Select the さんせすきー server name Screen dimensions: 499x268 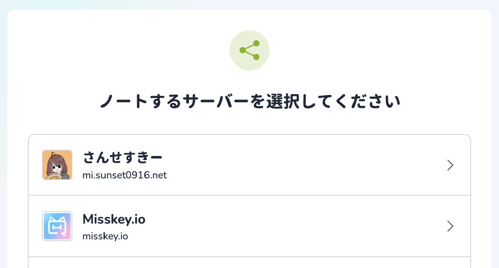(122, 158)
